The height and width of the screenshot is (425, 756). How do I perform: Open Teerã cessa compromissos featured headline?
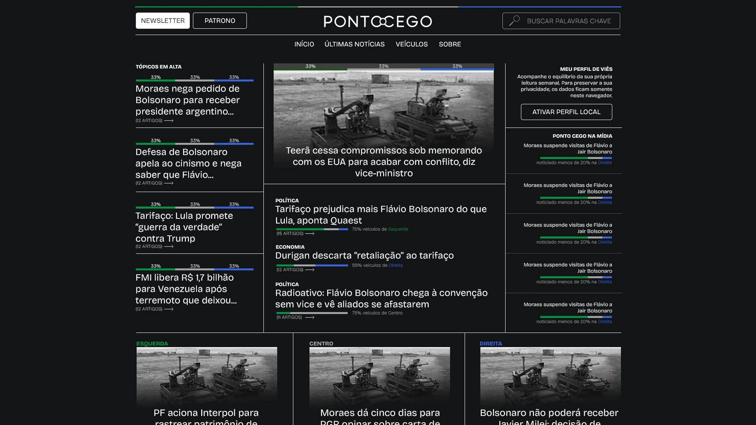(x=384, y=162)
